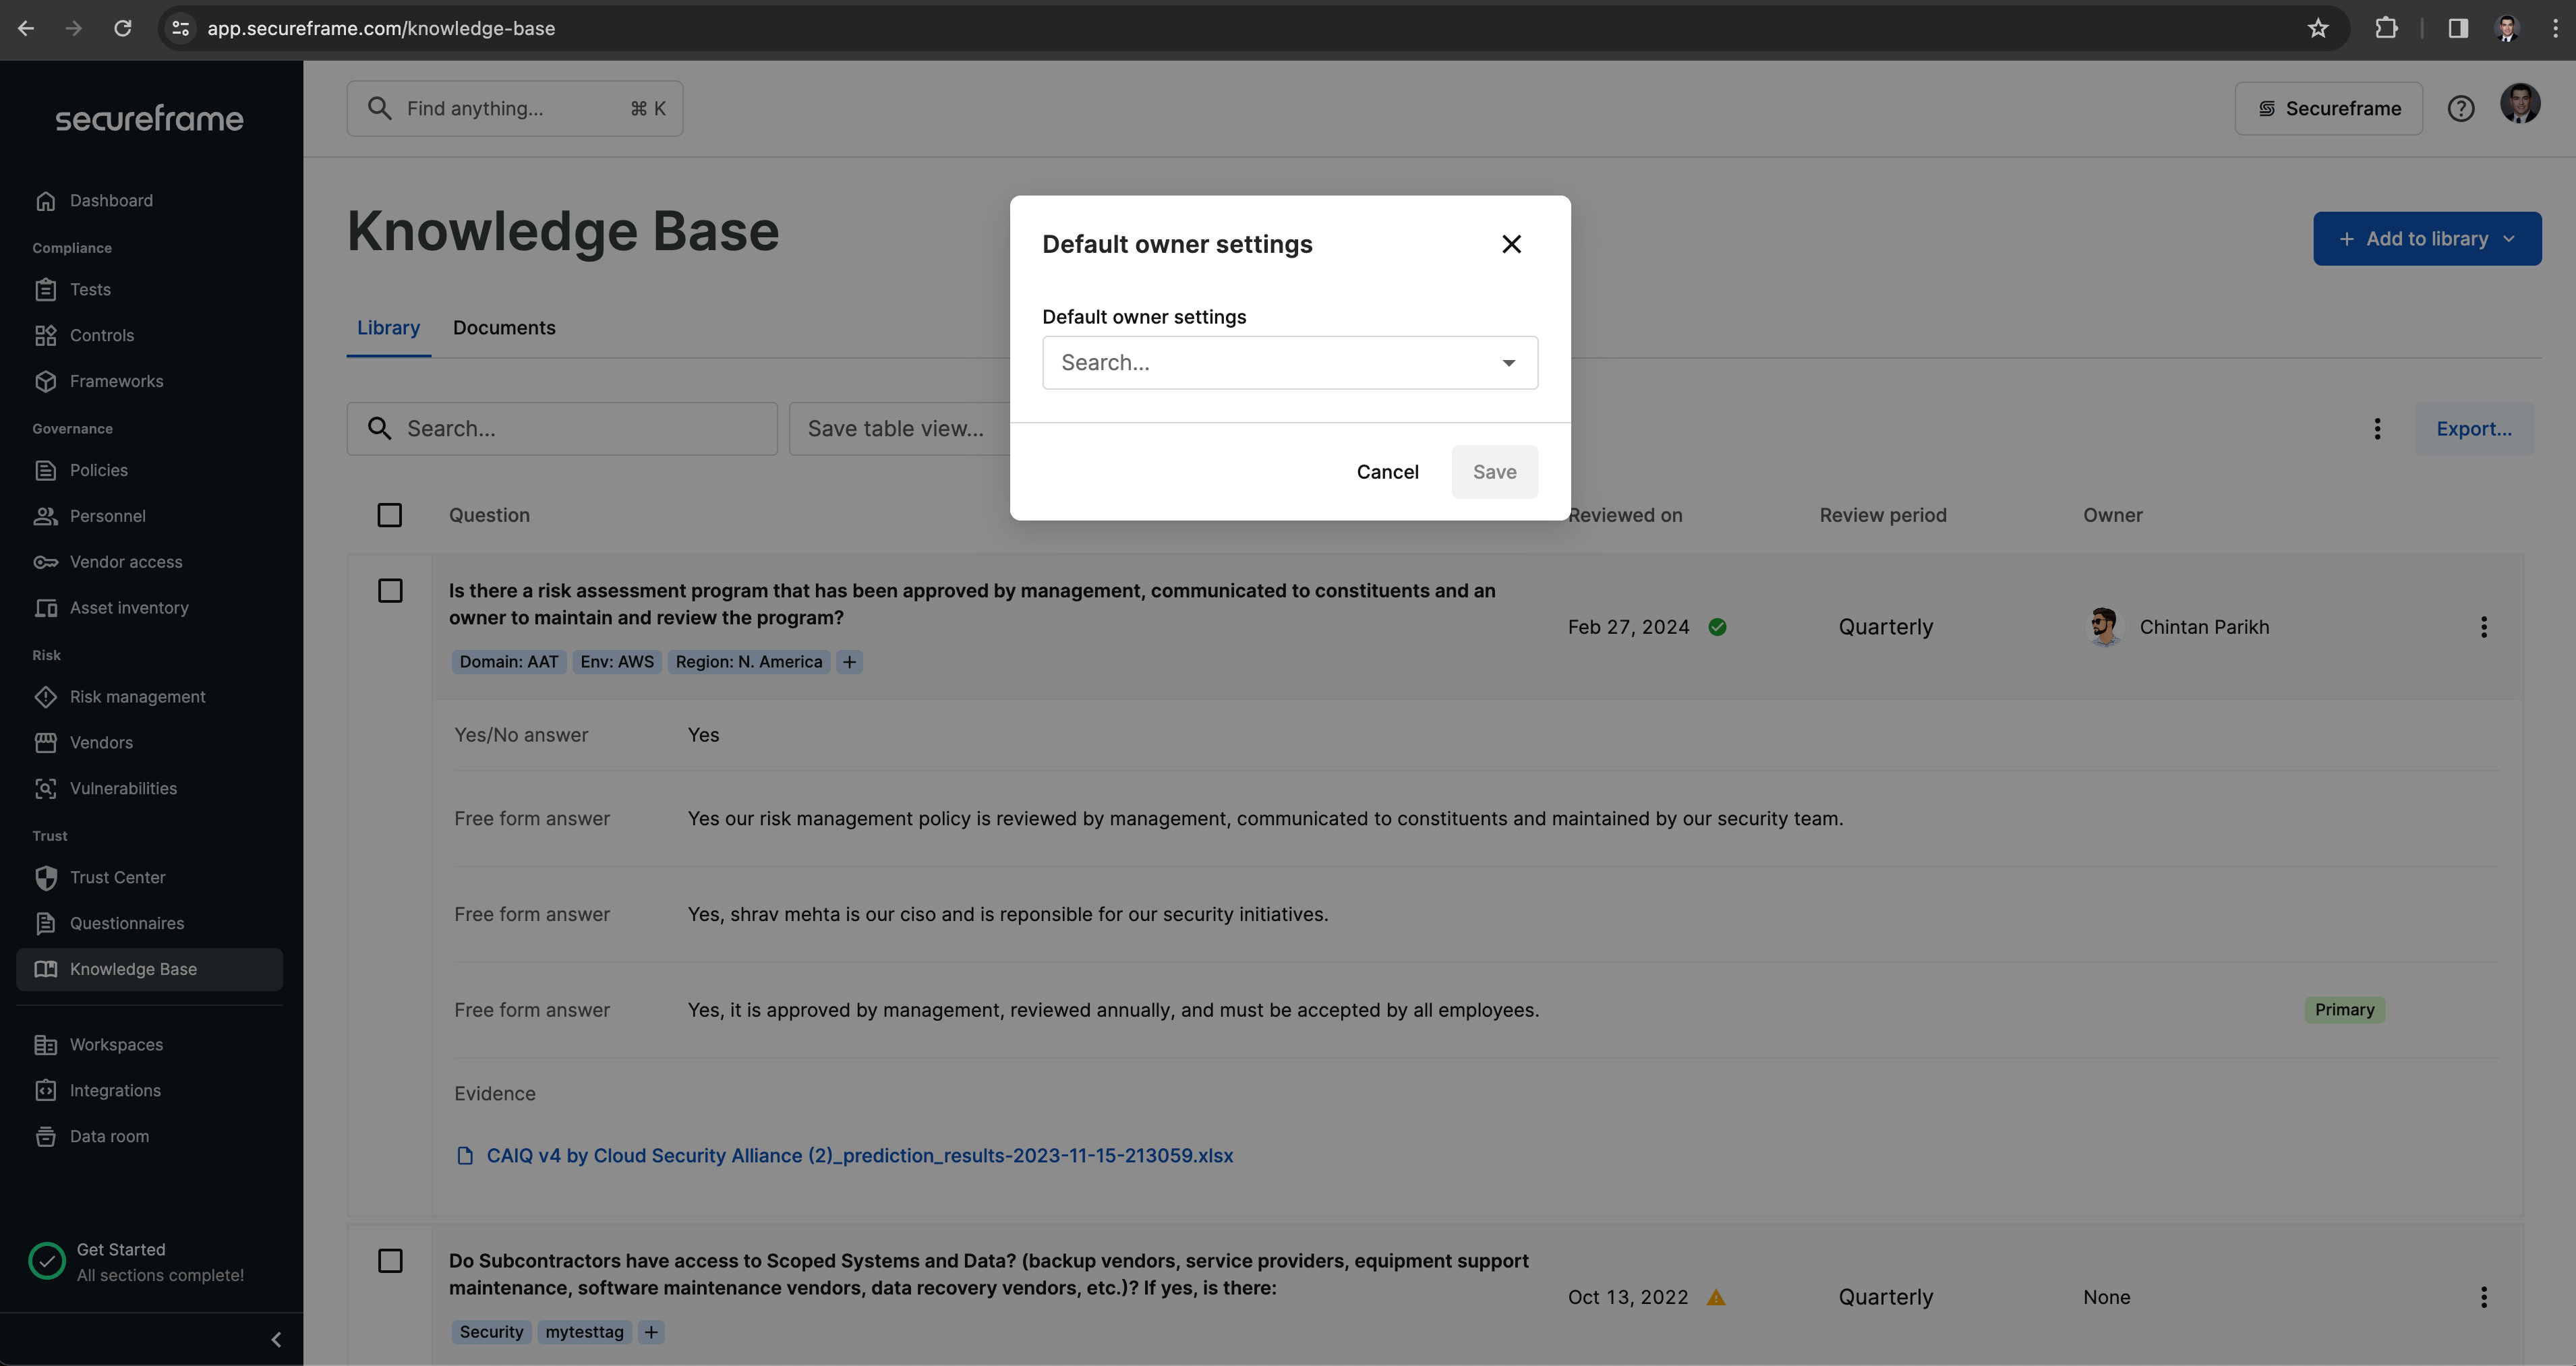Click the Security tag
The width and height of the screenshot is (2576, 1366).
click(491, 1333)
